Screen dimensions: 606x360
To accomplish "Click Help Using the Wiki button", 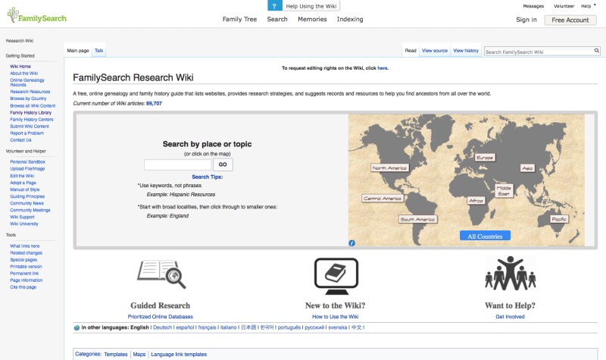I will tap(311, 6).
